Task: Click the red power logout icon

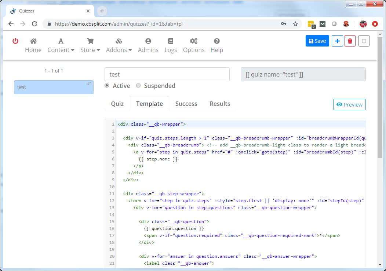Action: click(15, 41)
